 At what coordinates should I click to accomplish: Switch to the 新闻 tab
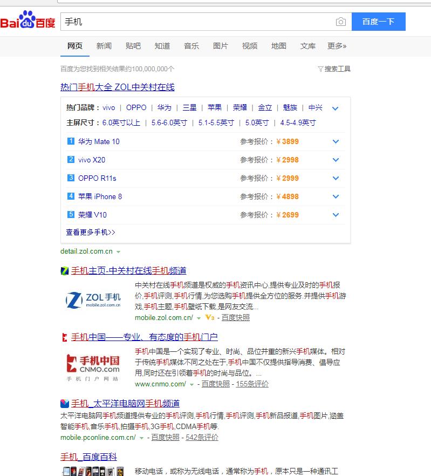[x=104, y=46]
